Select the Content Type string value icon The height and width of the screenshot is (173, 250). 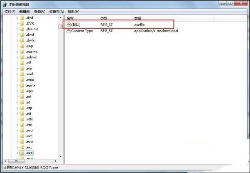point(69,30)
